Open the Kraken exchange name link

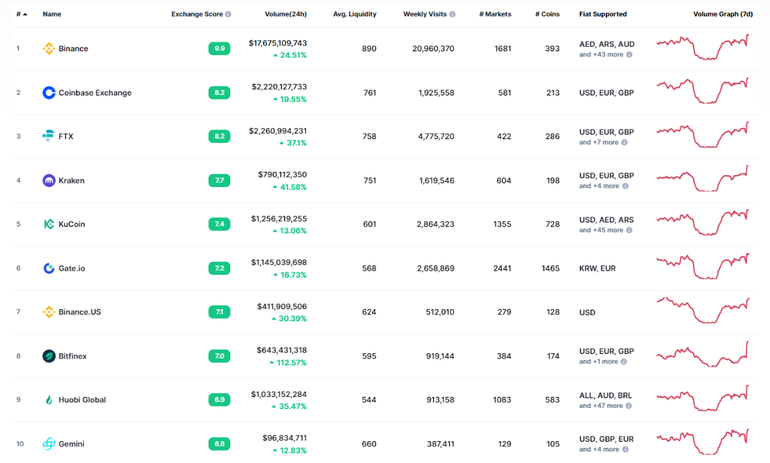71,181
